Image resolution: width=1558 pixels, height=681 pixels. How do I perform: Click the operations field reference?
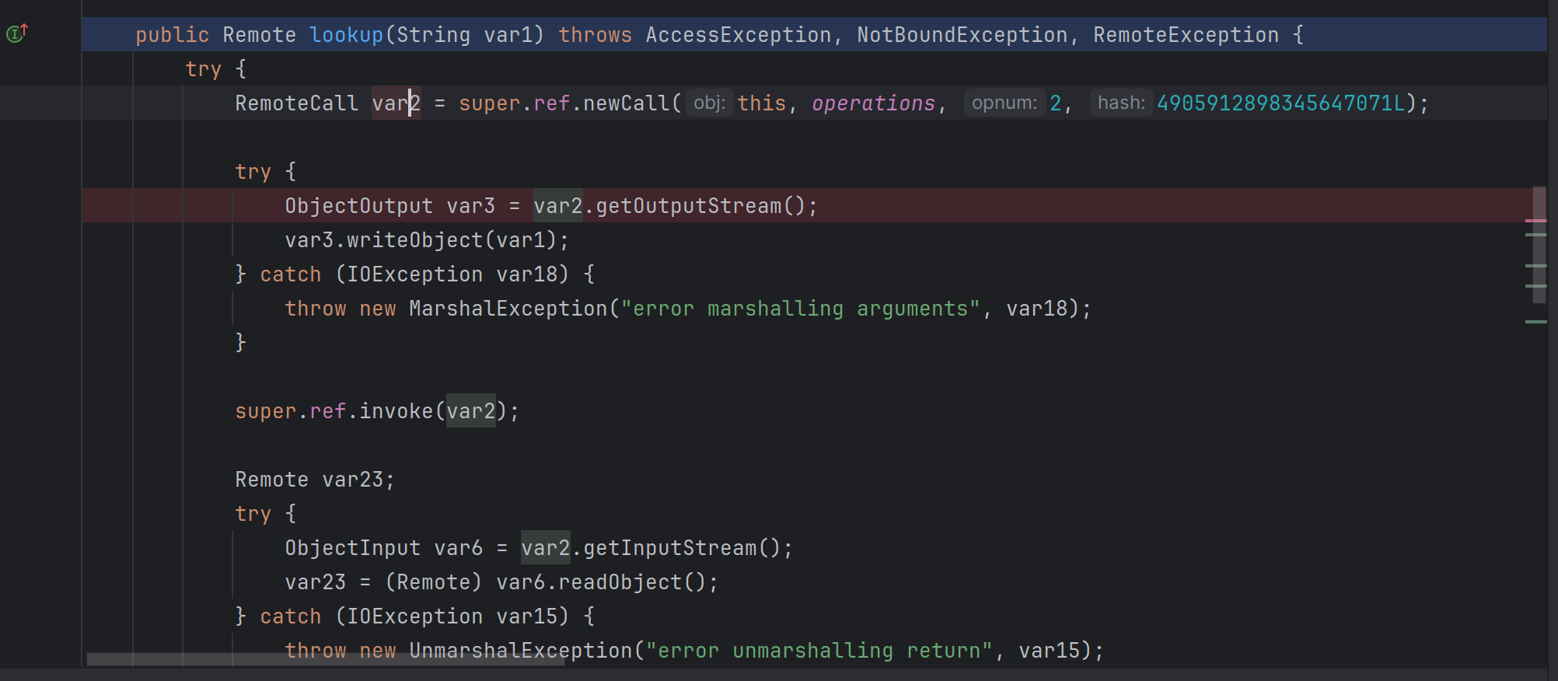coord(874,103)
